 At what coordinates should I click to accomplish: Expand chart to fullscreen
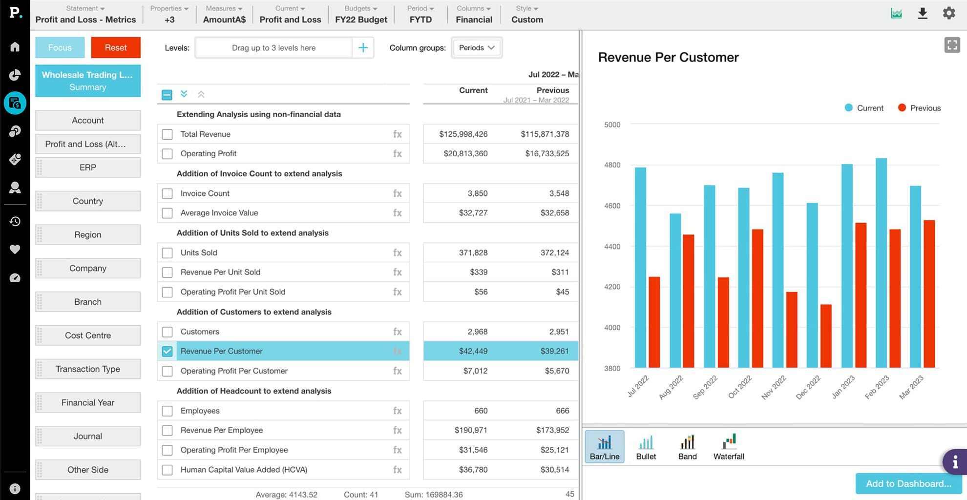(952, 45)
